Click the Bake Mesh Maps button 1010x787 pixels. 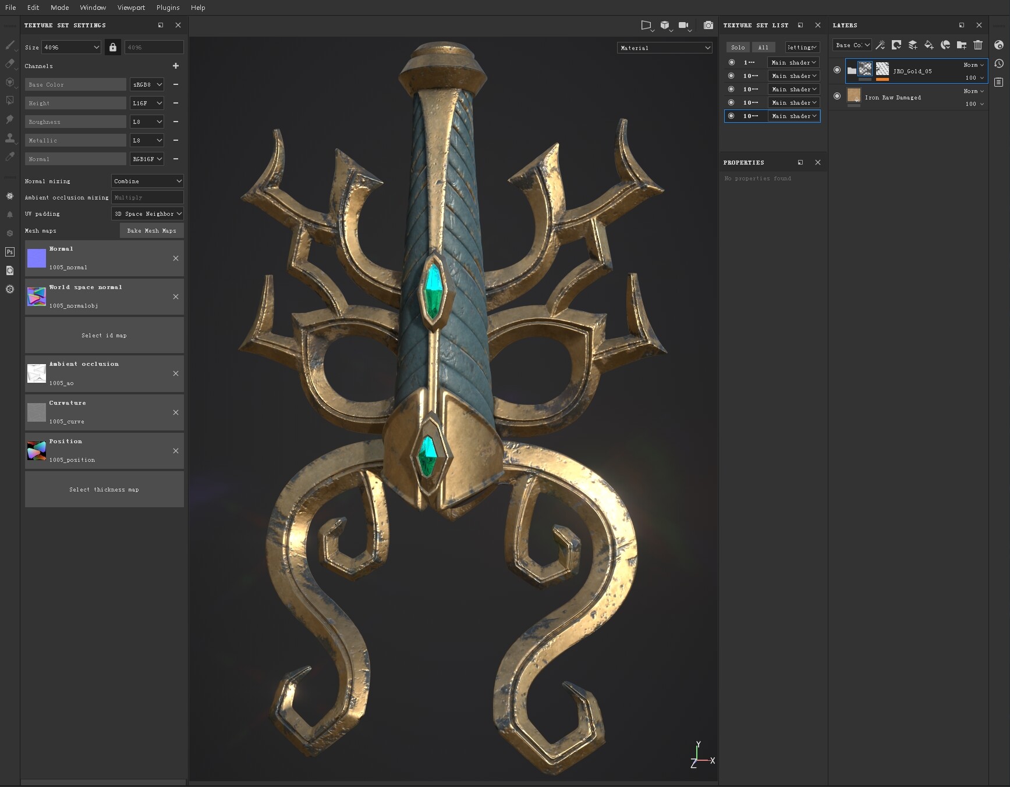coord(151,230)
